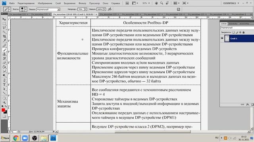Screen dimensions: 254x142
Task: Switch to the Контуры panel tab
Action: click(244, 24)
